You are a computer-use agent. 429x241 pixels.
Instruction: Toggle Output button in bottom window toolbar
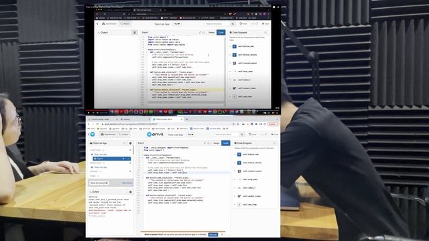coord(123,134)
